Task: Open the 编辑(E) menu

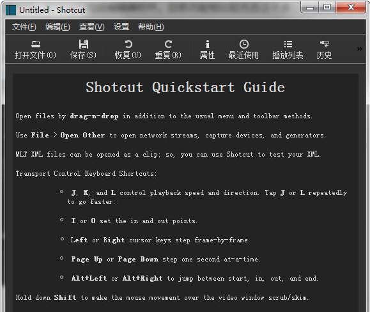Action: pos(58,27)
